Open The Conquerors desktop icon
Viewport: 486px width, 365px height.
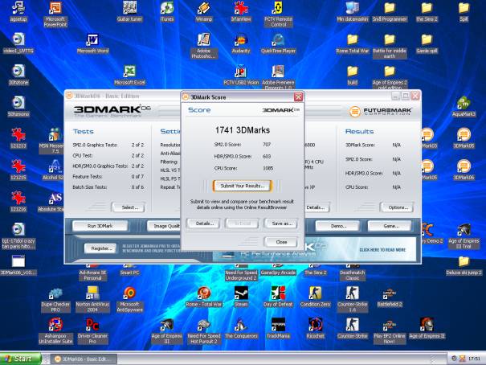(x=241, y=329)
